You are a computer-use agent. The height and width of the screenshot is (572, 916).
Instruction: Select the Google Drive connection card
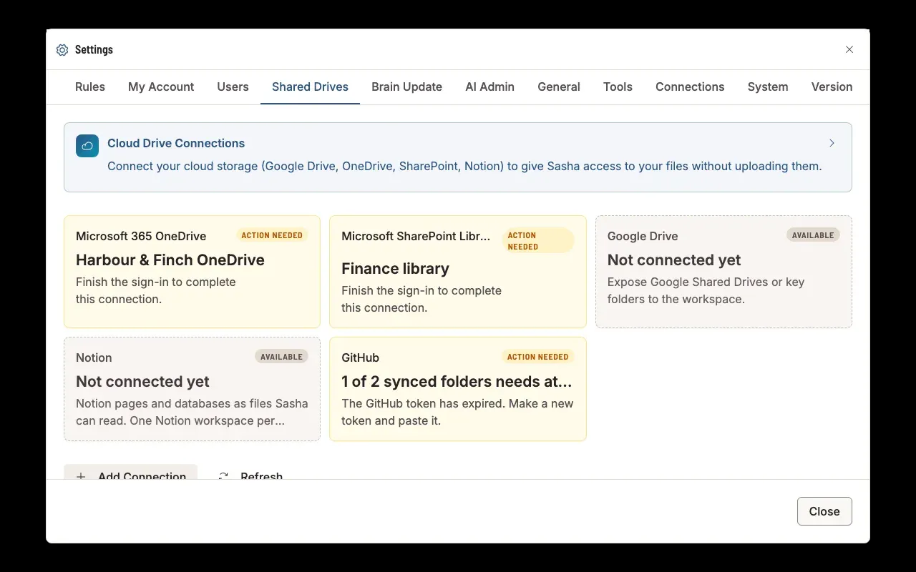pos(723,272)
